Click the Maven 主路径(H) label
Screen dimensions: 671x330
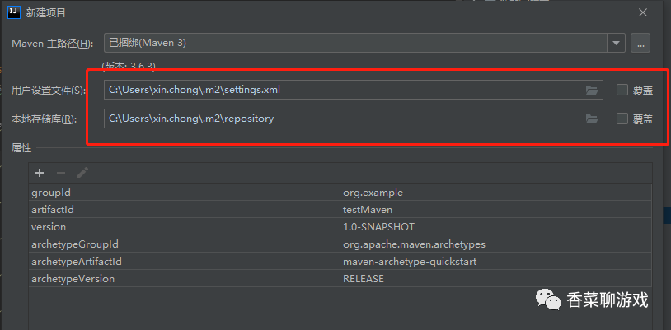(x=52, y=43)
